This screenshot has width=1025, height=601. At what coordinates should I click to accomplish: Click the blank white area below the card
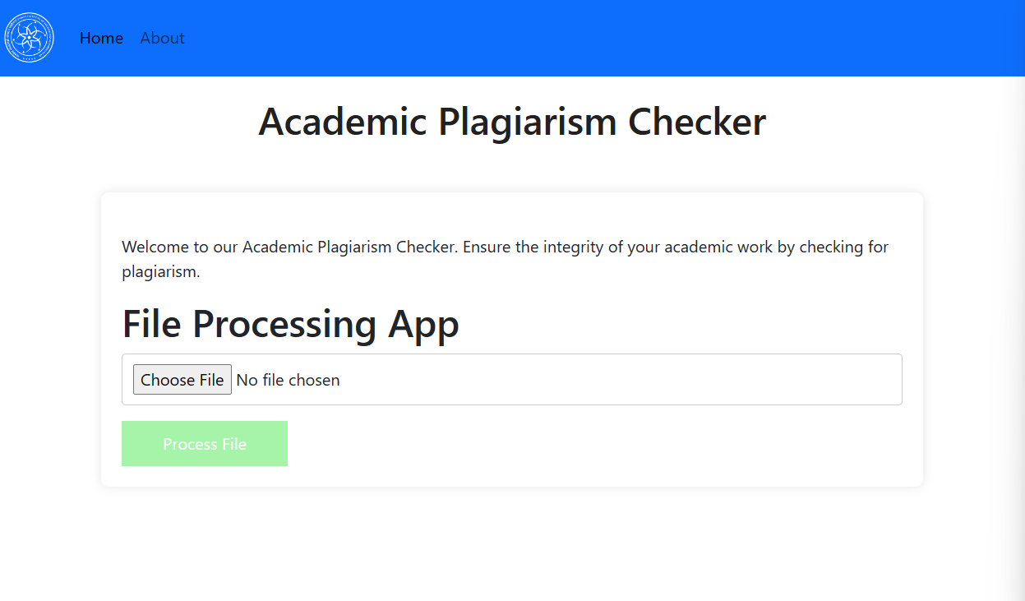(x=512, y=543)
